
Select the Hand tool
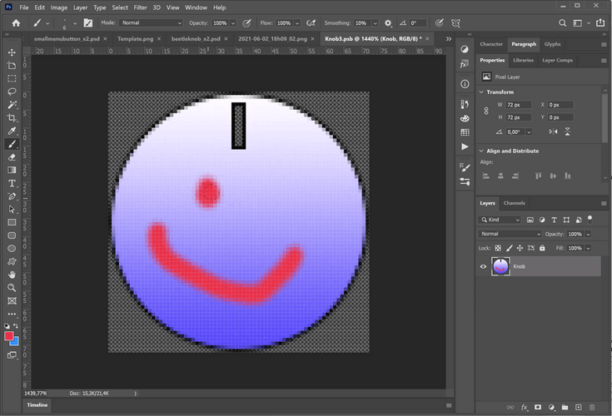12,275
